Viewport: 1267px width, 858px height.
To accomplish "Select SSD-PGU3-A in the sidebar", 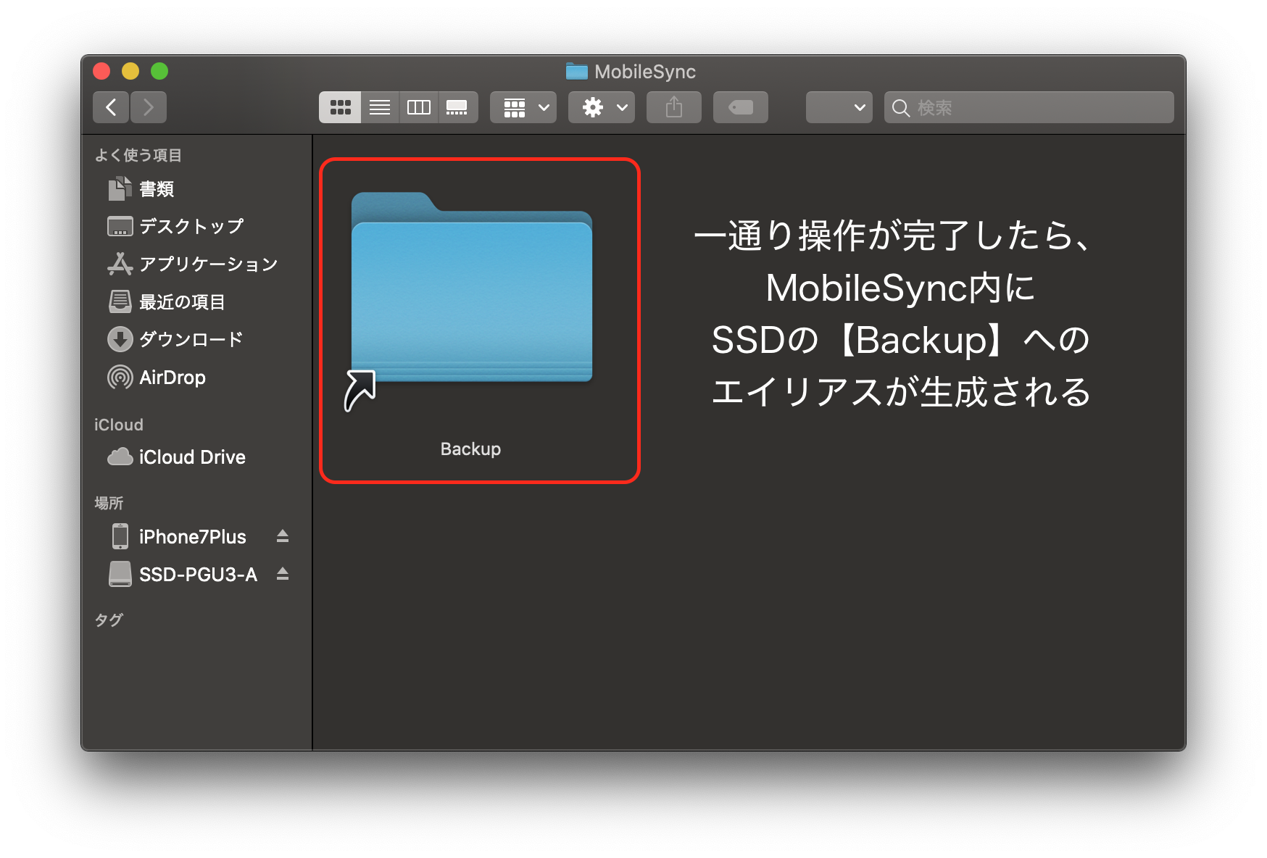I will tap(197, 575).
